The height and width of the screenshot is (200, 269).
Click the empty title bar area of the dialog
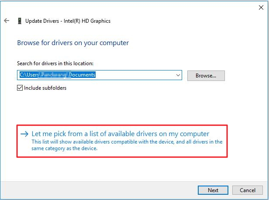coord(131,7)
